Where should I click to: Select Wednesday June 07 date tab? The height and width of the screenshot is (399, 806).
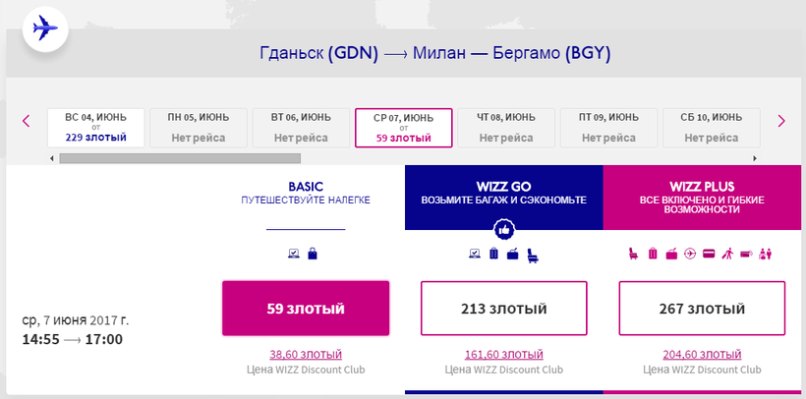pyautogui.click(x=403, y=127)
